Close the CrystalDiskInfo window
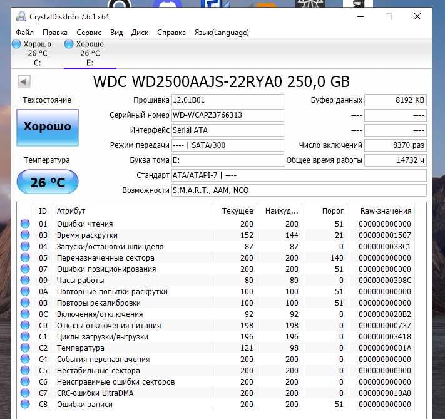The height and width of the screenshot is (419, 445). point(417,16)
